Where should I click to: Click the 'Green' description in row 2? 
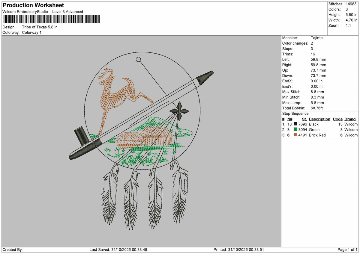pyautogui.click(x=314, y=130)
